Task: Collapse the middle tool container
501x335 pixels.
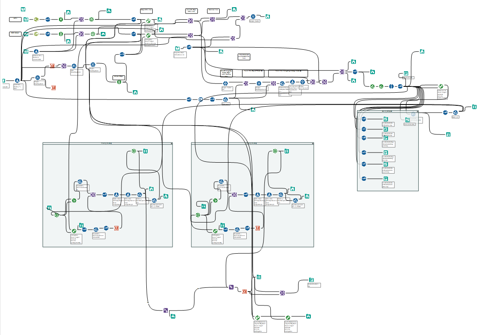Action: [x=312, y=144]
